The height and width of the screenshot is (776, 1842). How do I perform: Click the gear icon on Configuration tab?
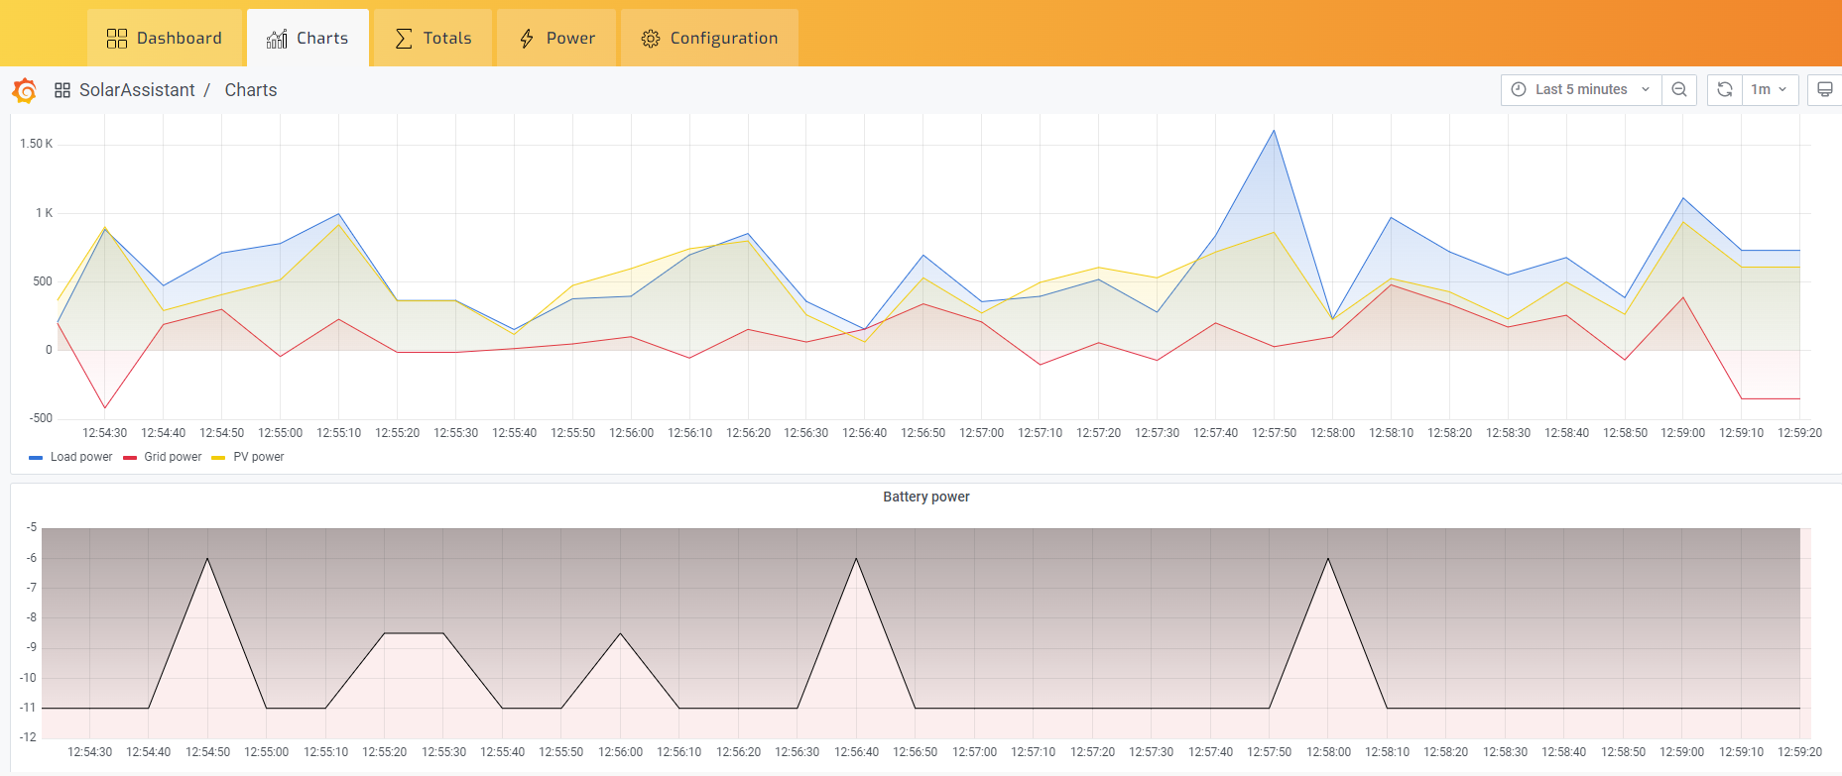[651, 39]
